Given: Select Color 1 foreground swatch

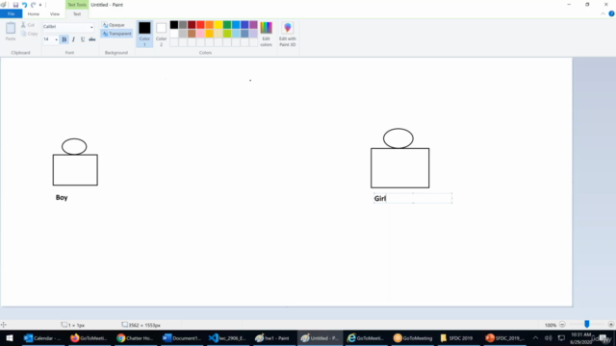Looking at the screenshot, I should click(x=144, y=34).
